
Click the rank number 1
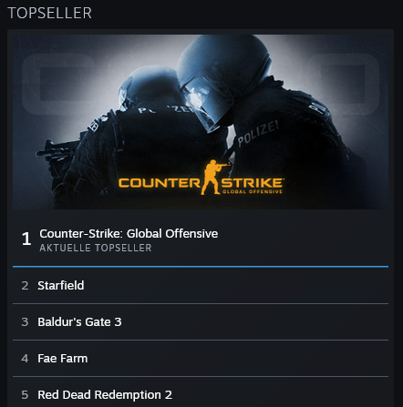[x=26, y=239]
